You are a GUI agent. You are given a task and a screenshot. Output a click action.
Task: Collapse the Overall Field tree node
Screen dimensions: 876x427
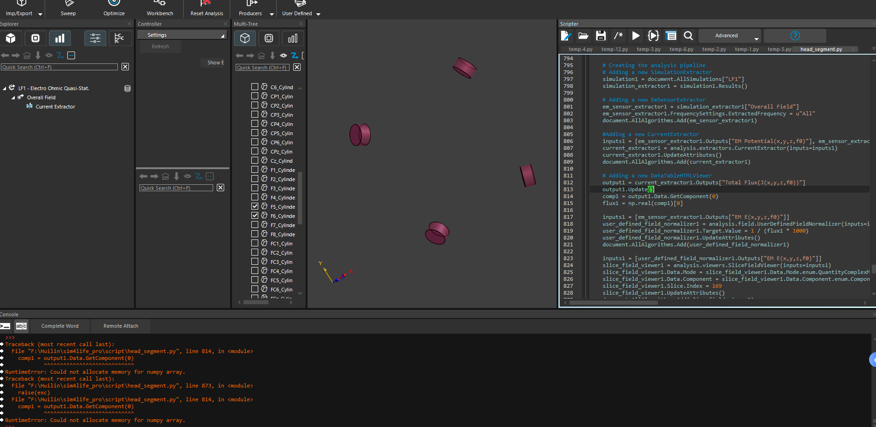[x=13, y=97]
